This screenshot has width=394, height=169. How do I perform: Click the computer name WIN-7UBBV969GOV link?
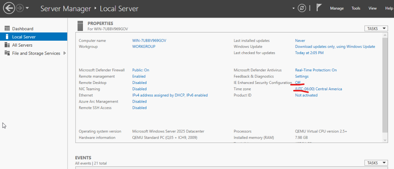[149, 41]
